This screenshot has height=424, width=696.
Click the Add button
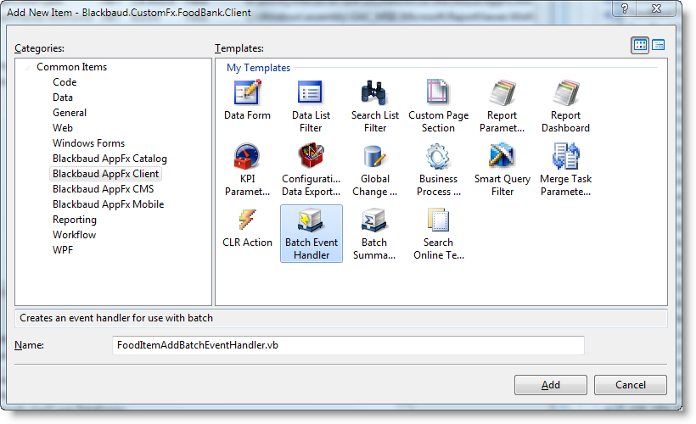550,384
